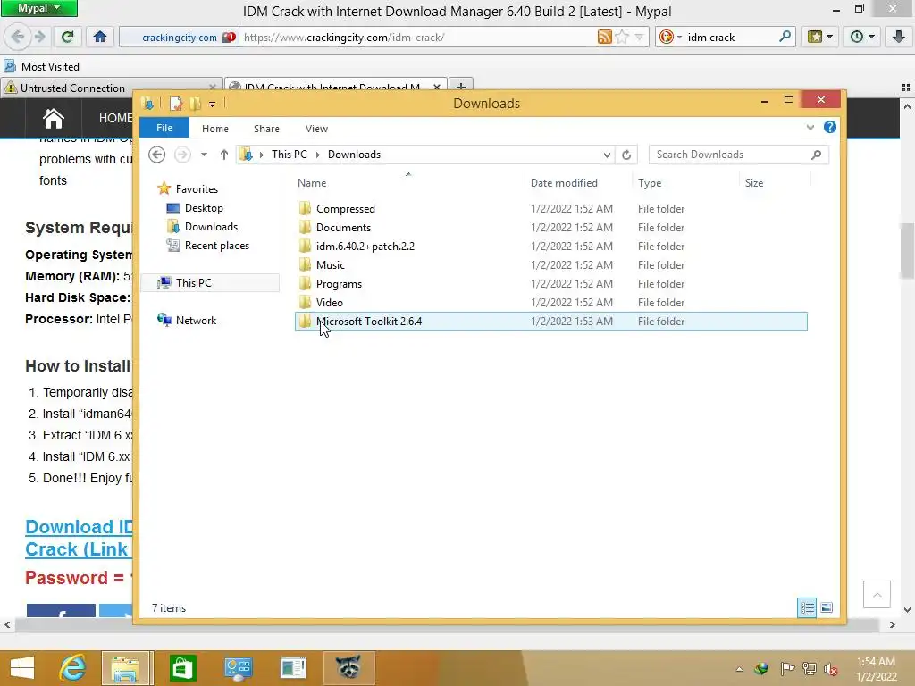Click the arrow between This PC and Downloads
915x686 pixels.
[318, 155]
